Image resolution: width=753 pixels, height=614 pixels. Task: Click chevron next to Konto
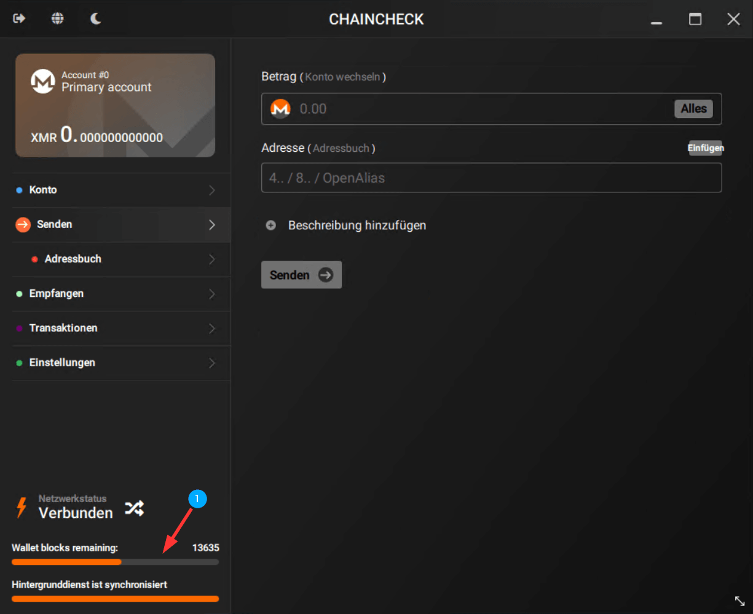tap(212, 190)
